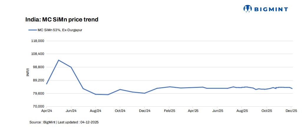Click the INR/t axis unit label
Screen dimensions: 303x136
pos(28,72)
